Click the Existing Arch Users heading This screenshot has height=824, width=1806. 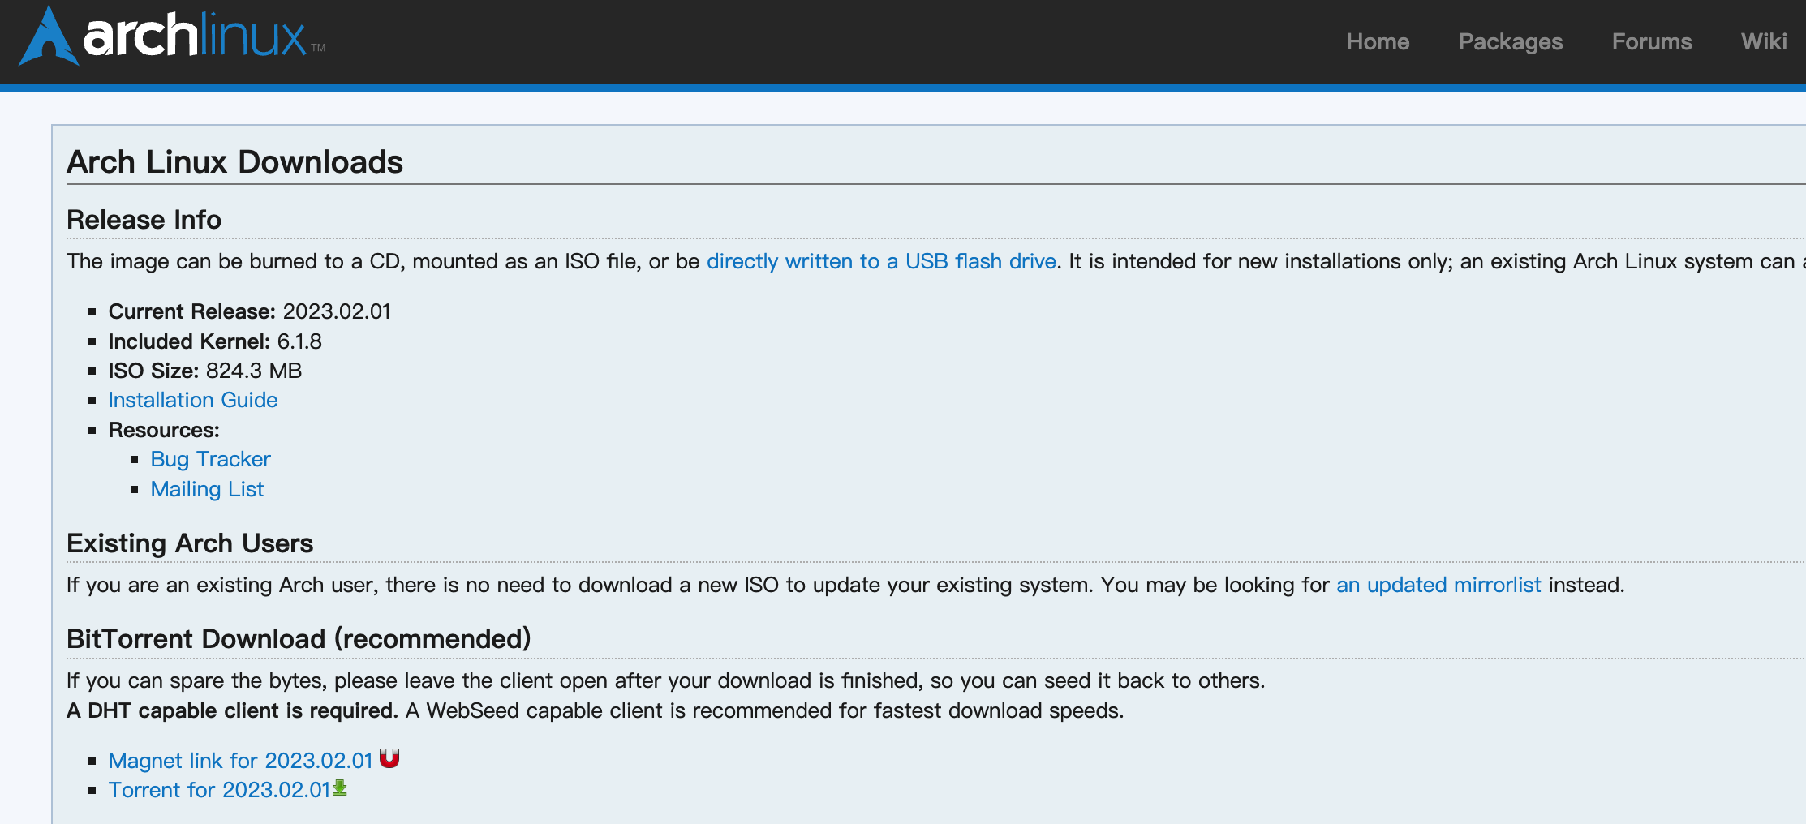pyautogui.click(x=190, y=543)
